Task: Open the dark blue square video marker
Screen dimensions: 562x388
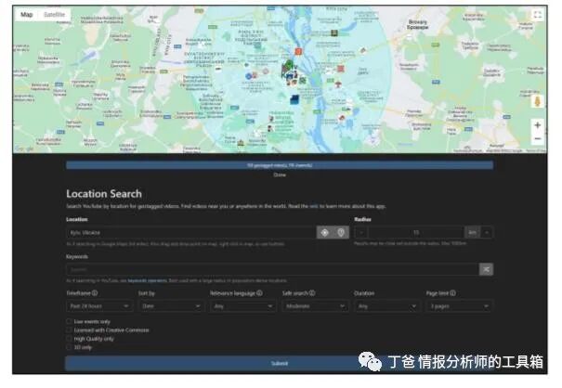Action: click(294, 99)
